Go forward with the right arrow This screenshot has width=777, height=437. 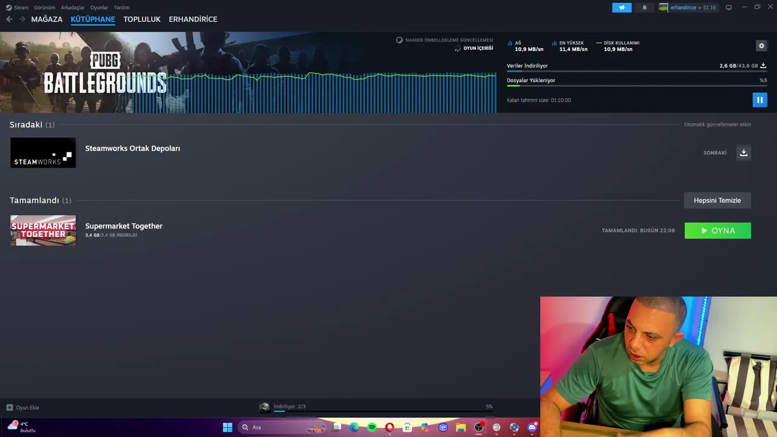point(22,19)
